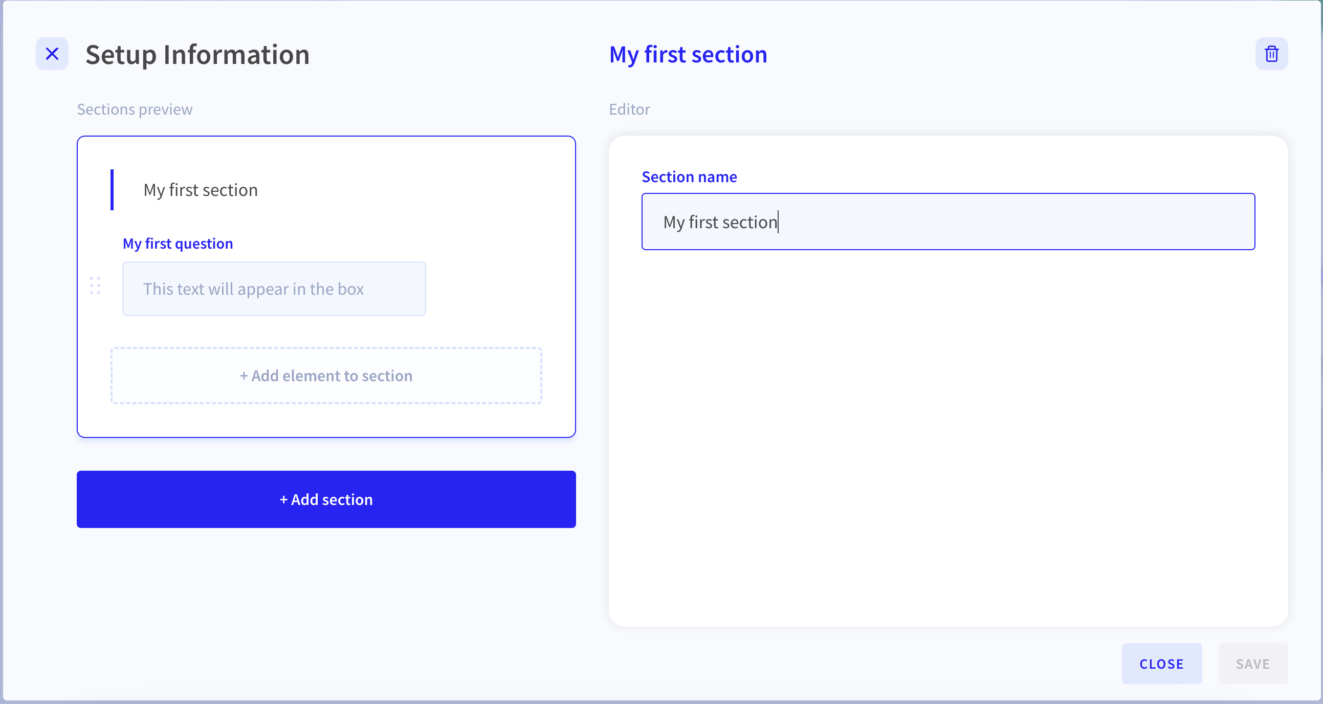Click the Section name label
The image size is (1323, 704).
click(689, 177)
